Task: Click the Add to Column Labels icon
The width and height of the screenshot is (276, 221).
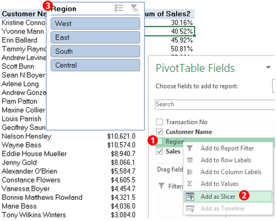Action: click(190, 172)
